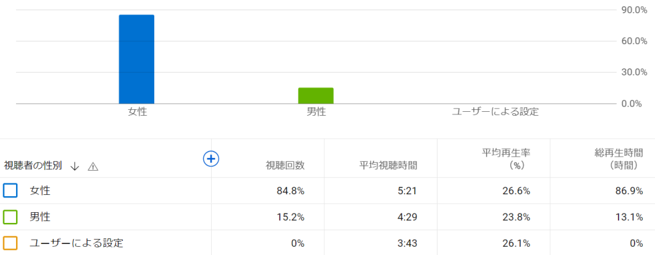
Task: Open the 男性 row label in table
Action: click(x=40, y=217)
